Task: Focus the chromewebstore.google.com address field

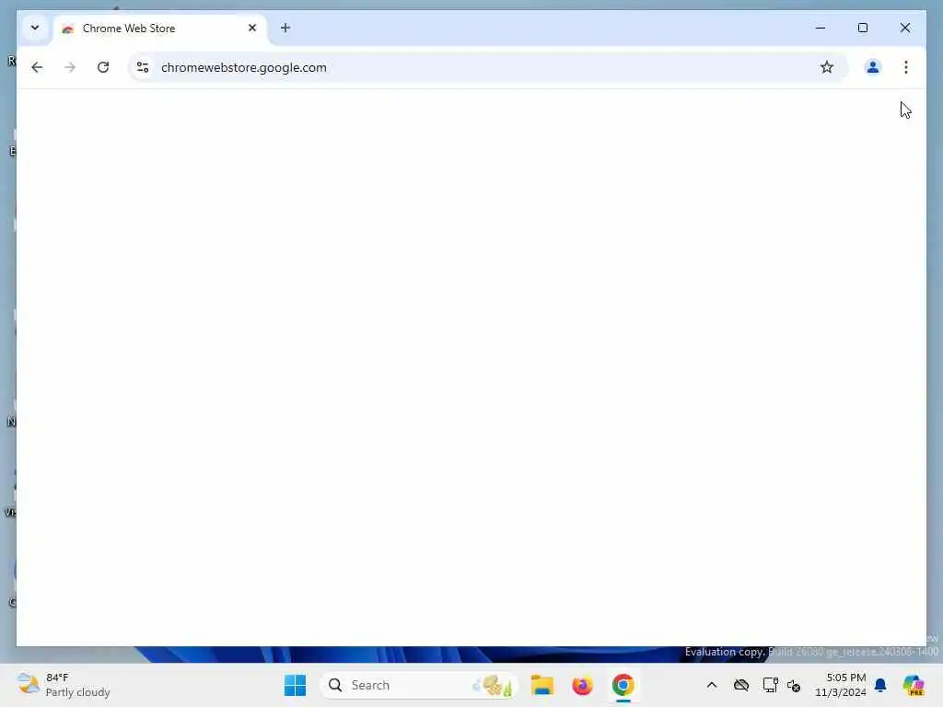Action: pos(488,67)
